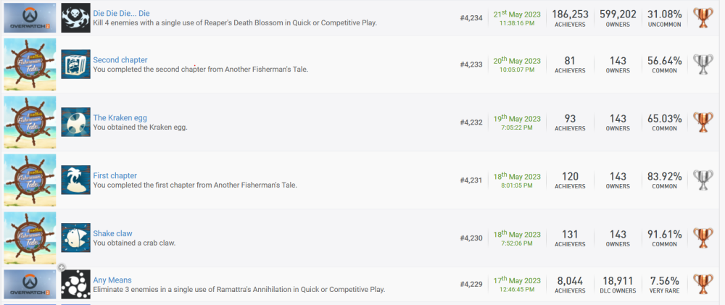Click the silver trophy for First chapter
This screenshot has height=305, width=725.
(x=703, y=180)
